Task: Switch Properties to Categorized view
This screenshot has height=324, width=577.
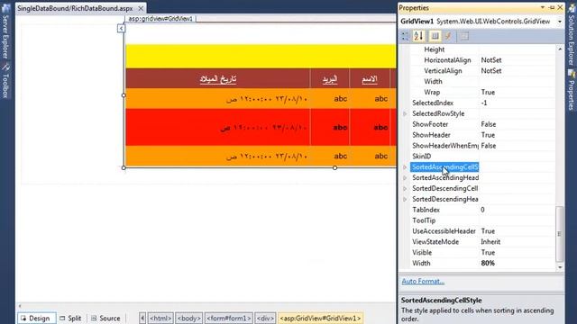Action: point(405,36)
